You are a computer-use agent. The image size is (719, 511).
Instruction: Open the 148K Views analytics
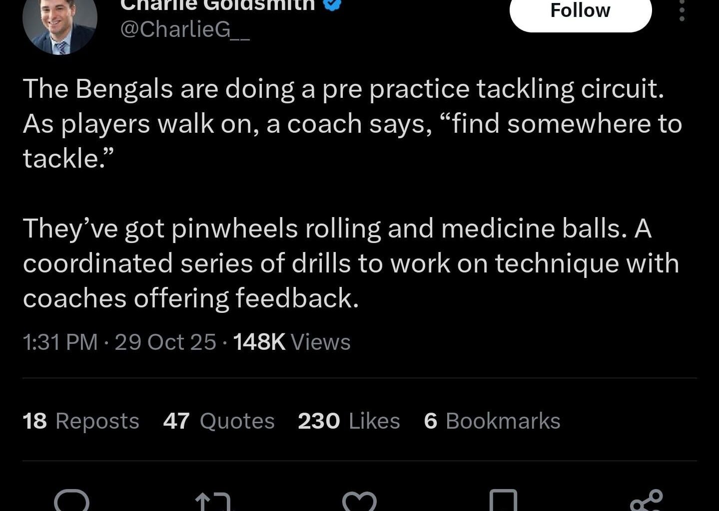pos(292,342)
